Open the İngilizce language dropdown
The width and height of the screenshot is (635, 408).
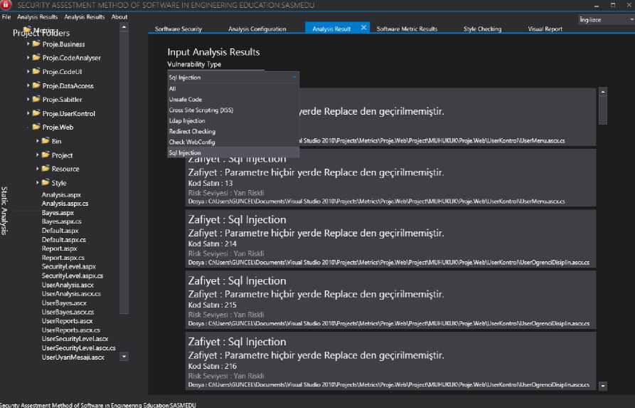[604, 20]
